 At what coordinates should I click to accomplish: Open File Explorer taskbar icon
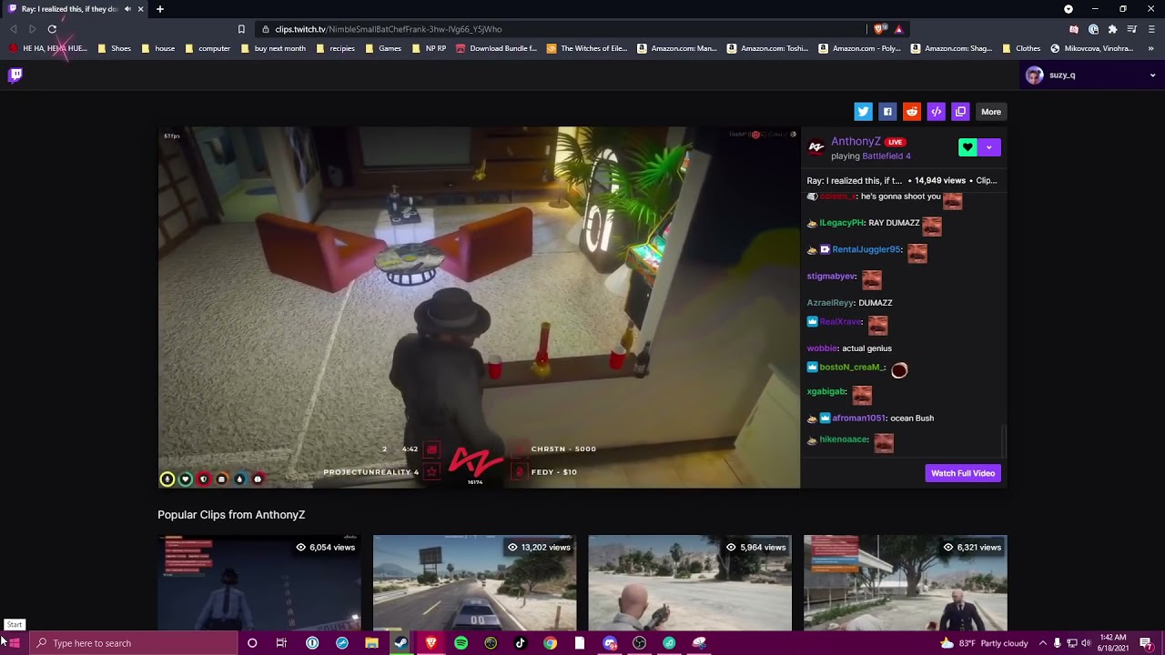click(371, 643)
